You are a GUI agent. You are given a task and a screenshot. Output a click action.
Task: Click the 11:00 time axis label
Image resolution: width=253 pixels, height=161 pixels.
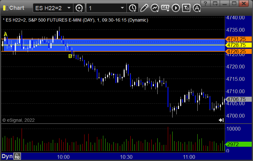point(189,157)
